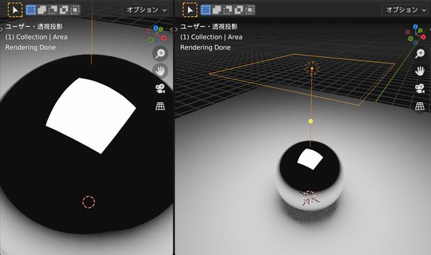The width and height of the screenshot is (431, 255).
Task: Click red X axis on left viewport gizmo
Action: tap(164, 38)
